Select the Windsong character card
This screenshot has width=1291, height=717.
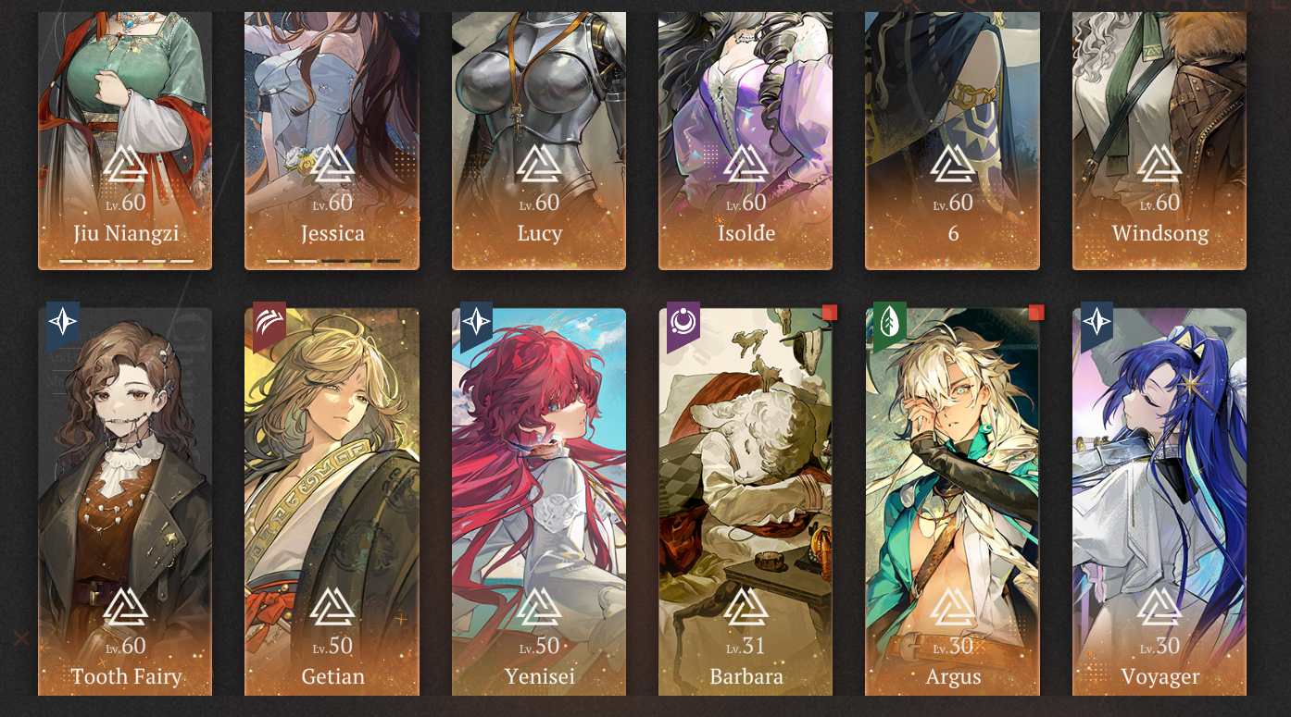coord(1159,139)
